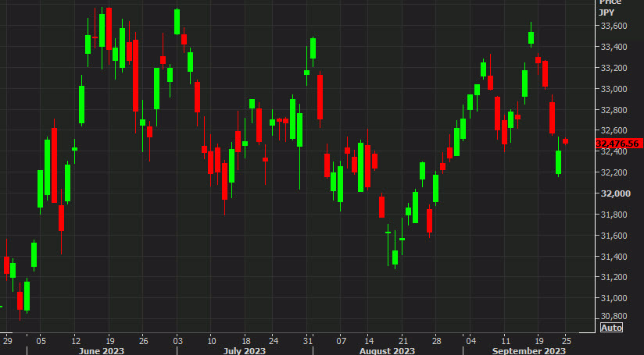Click the 30,800 price axis label
Image resolution: width=644 pixels, height=355 pixels.
pos(613,316)
